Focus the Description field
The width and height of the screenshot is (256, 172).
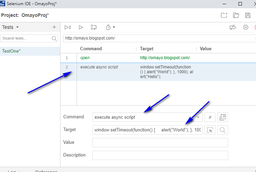160,155
